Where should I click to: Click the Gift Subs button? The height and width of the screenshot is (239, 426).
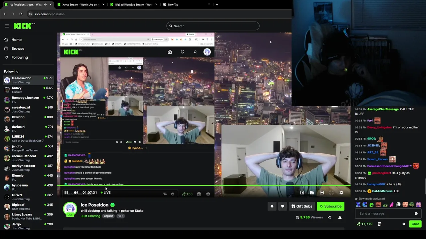pyautogui.click(x=302, y=206)
